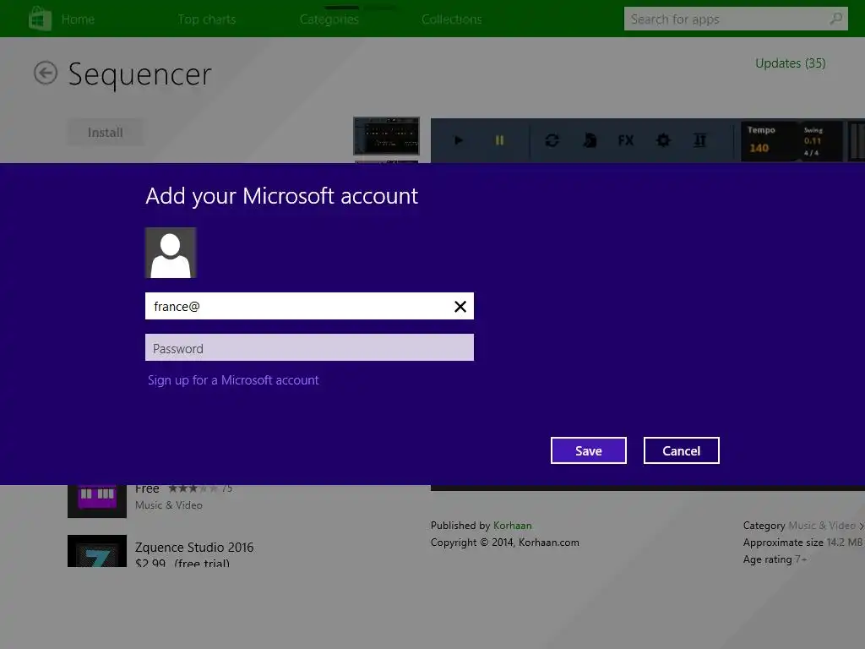Click the Age rating 7+ text

[x=775, y=559]
